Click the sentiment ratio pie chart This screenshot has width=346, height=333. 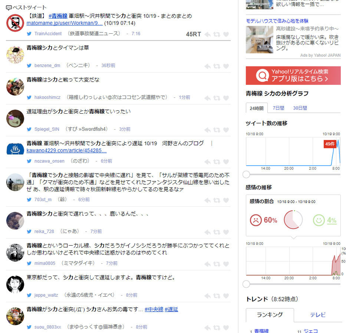pos(293,220)
